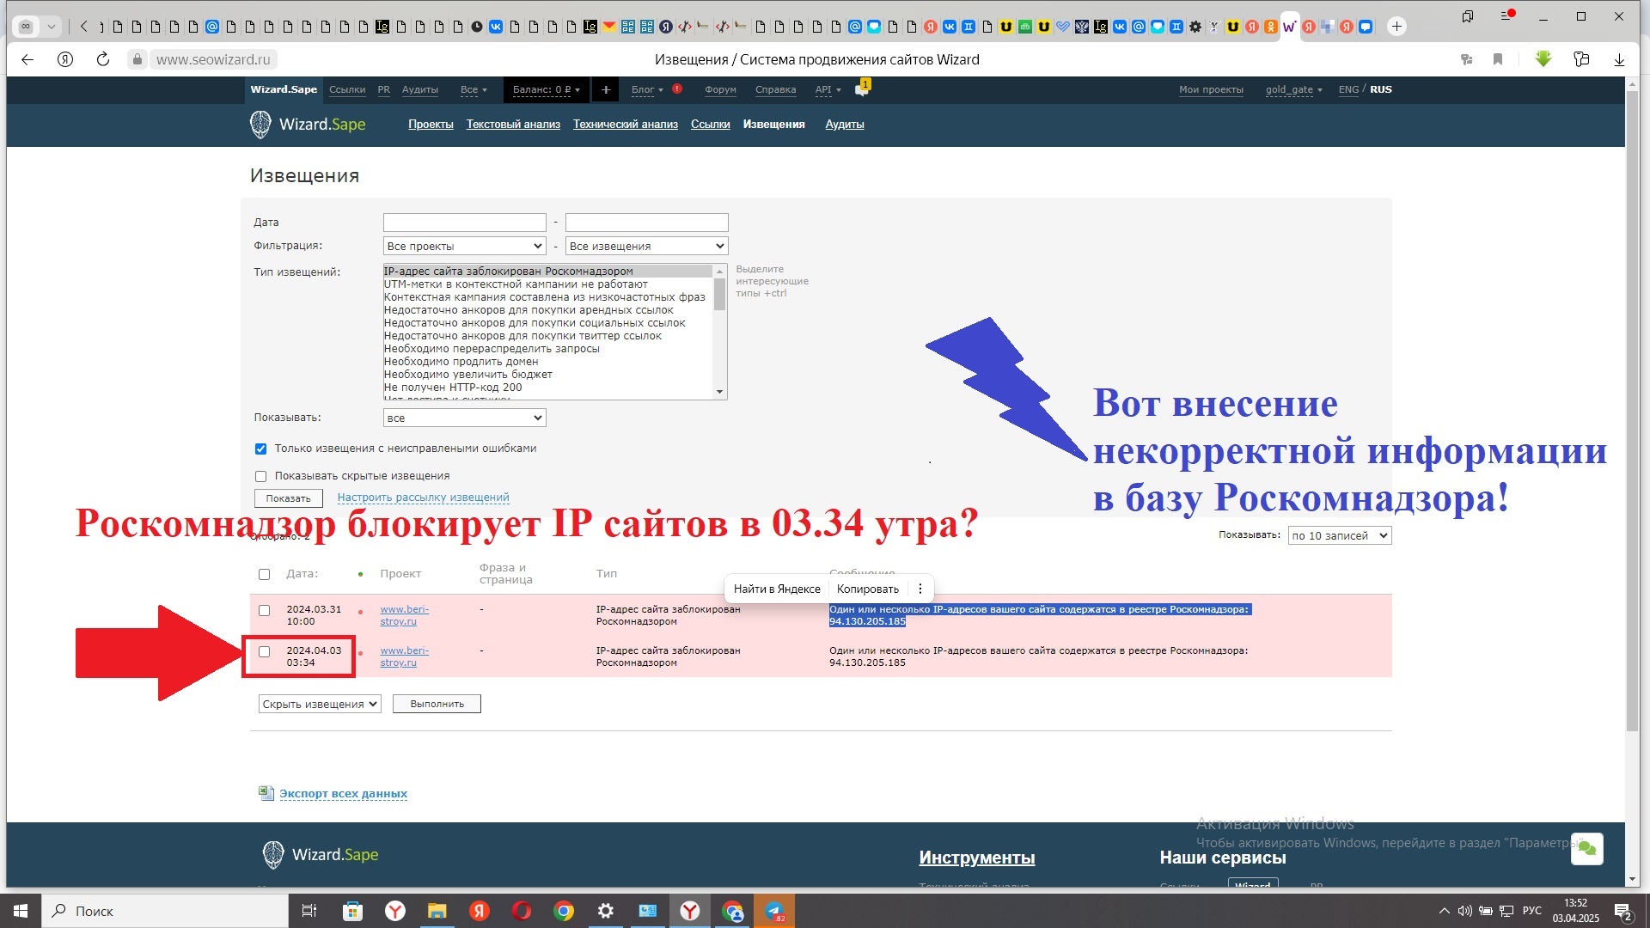Open File Explorer from the taskbar

click(437, 911)
